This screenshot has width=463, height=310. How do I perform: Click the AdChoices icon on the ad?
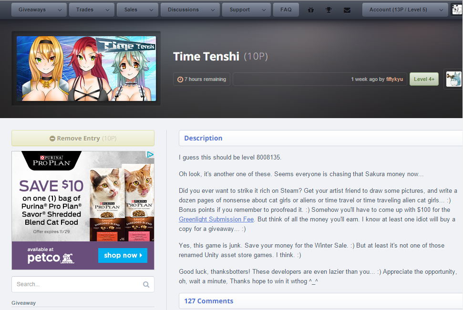click(x=150, y=155)
